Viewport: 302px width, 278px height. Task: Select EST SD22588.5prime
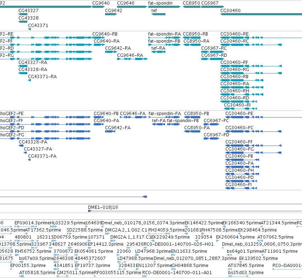click(85, 230)
